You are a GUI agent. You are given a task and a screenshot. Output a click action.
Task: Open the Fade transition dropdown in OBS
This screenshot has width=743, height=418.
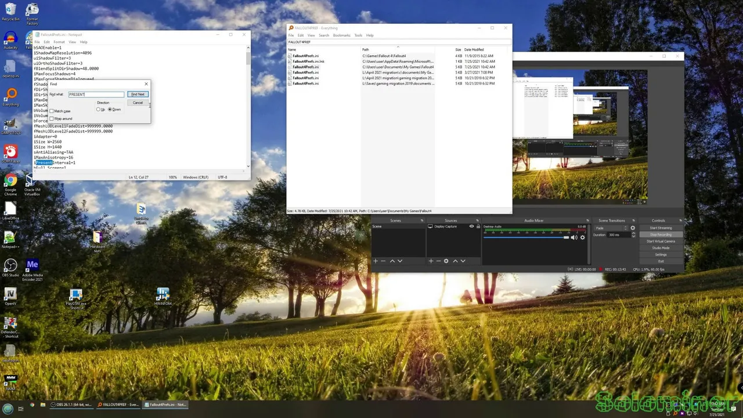[x=612, y=228]
